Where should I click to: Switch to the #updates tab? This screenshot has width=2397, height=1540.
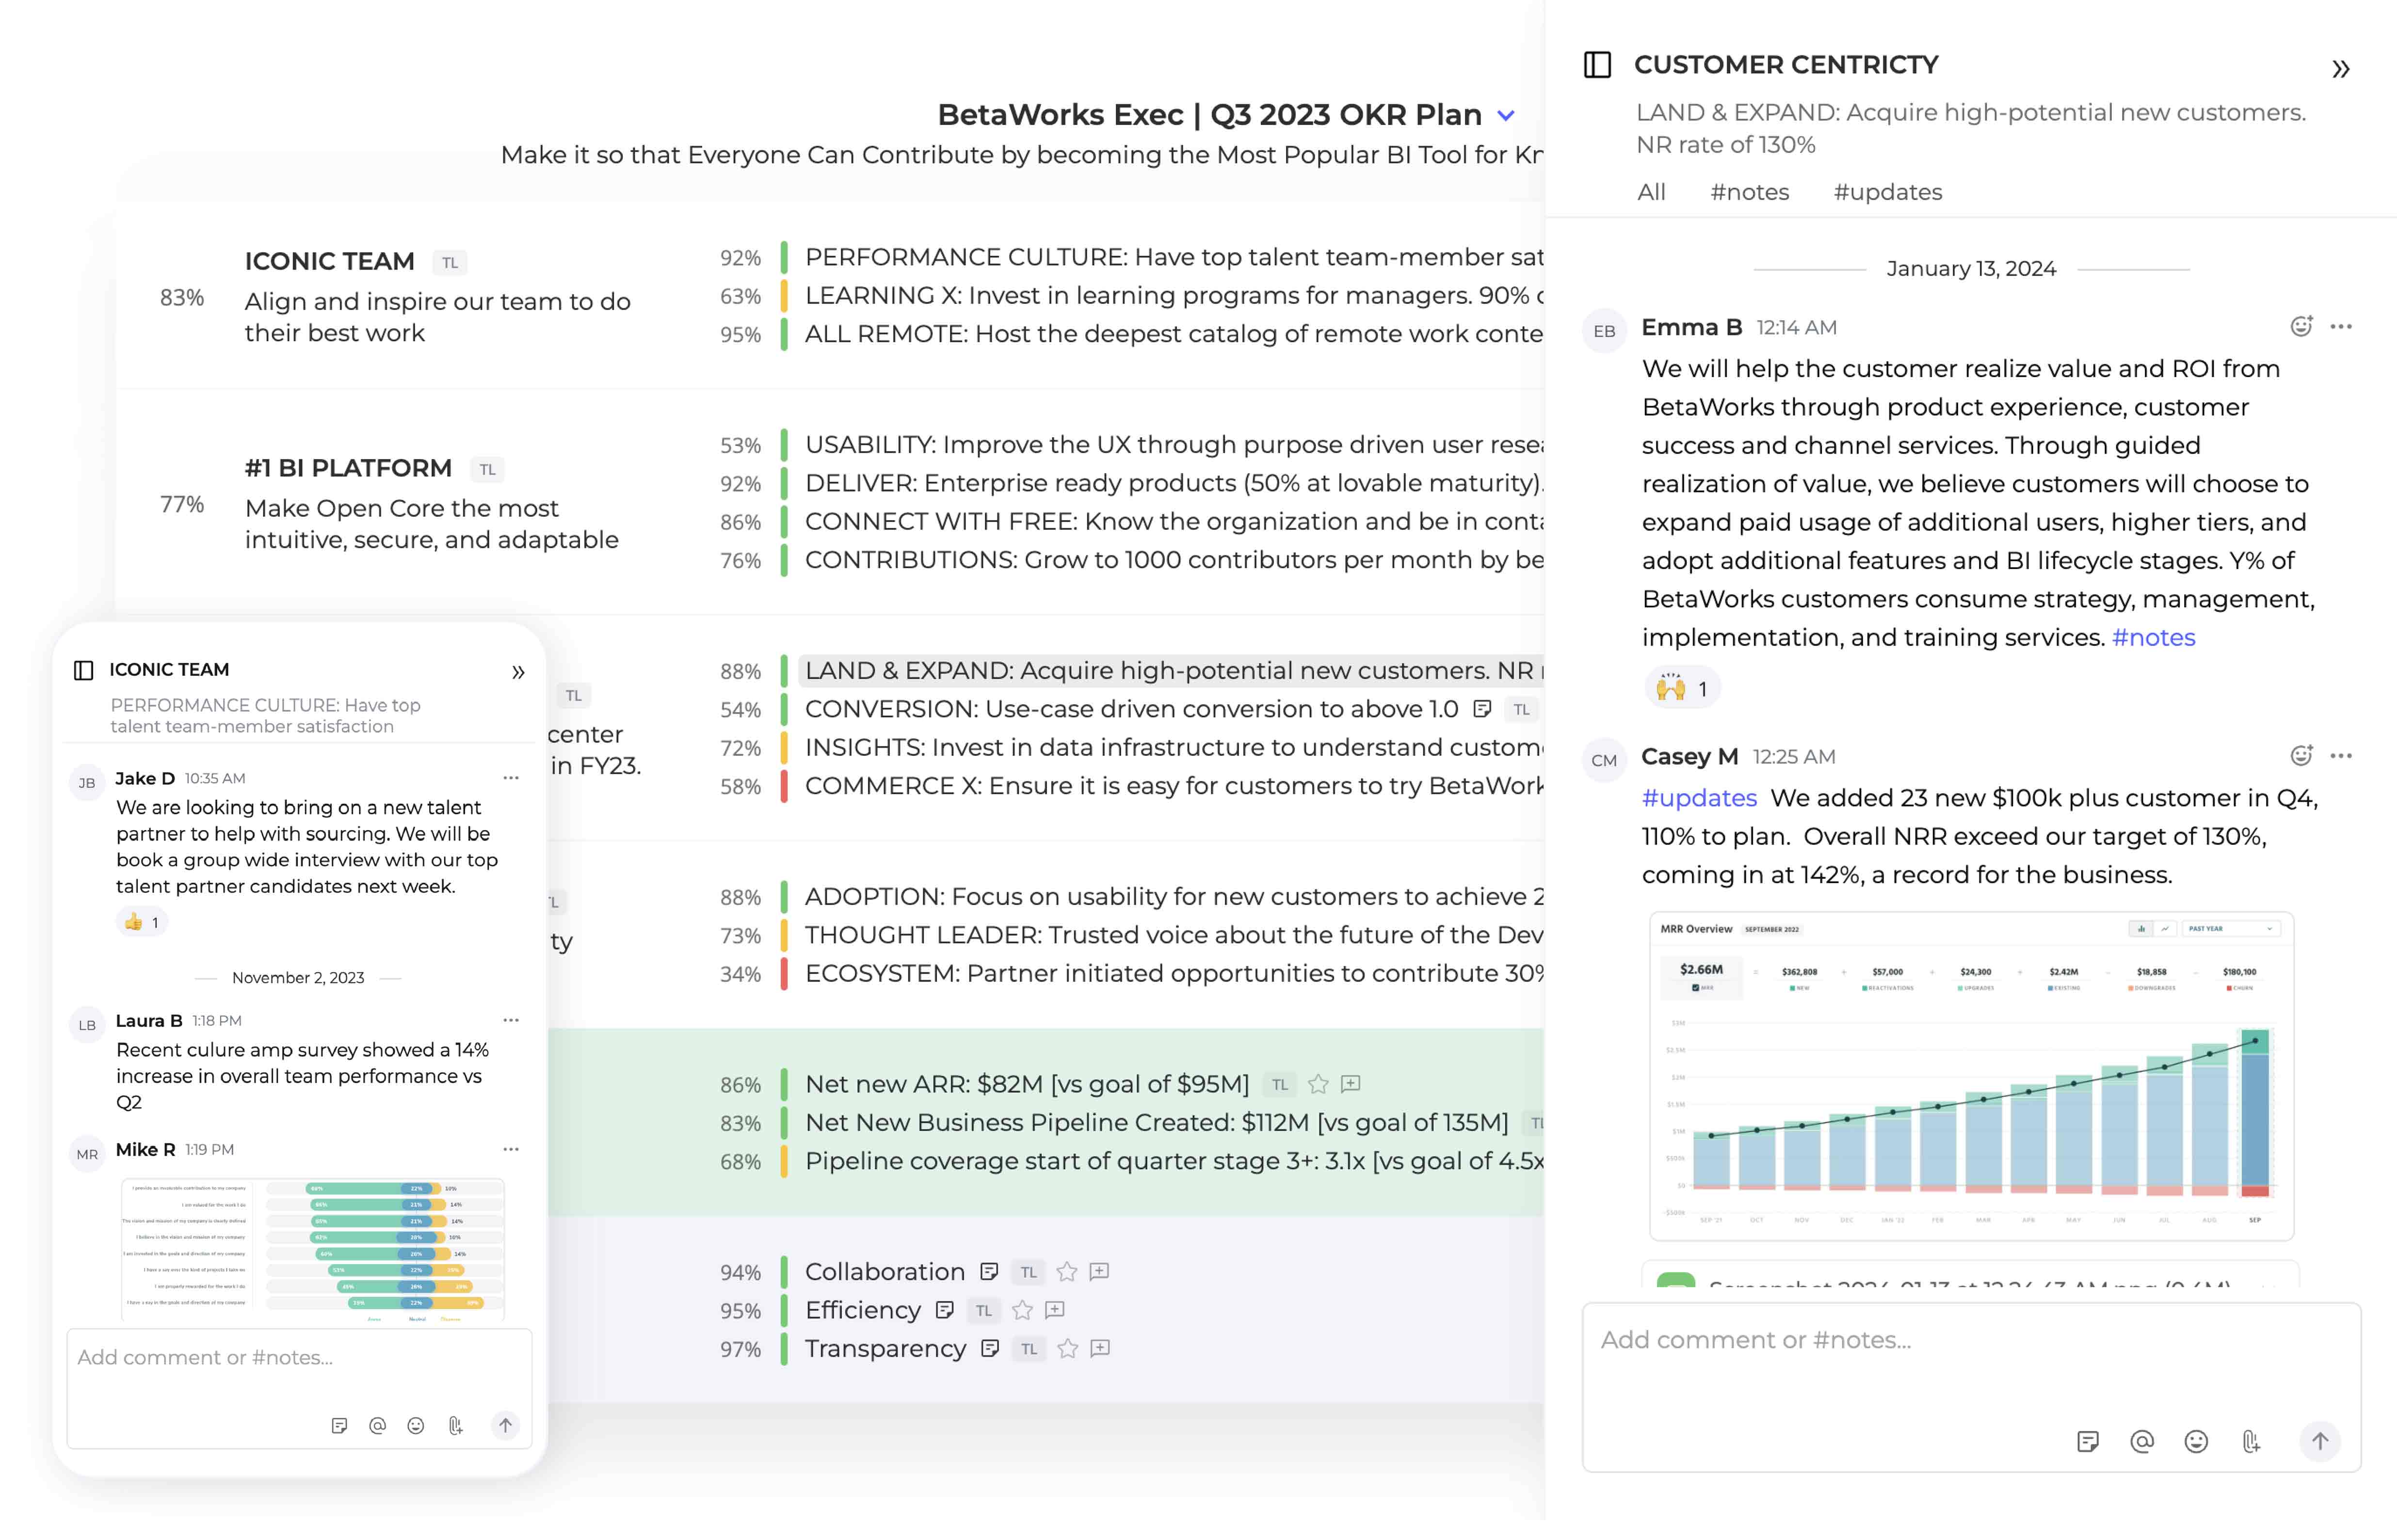pyautogui.click(x=1887, y=191)
